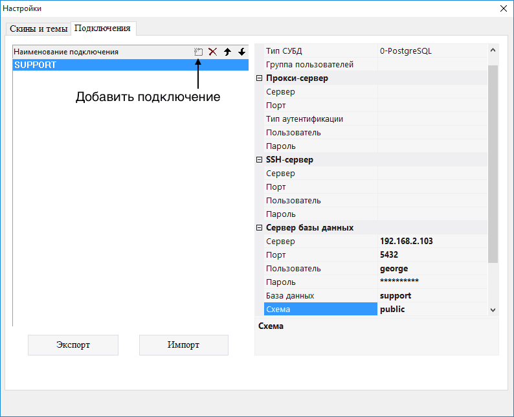This screenshot has height=417, width=514.
Task: Click the port value 5432
Action: click(x=432, y=255)
